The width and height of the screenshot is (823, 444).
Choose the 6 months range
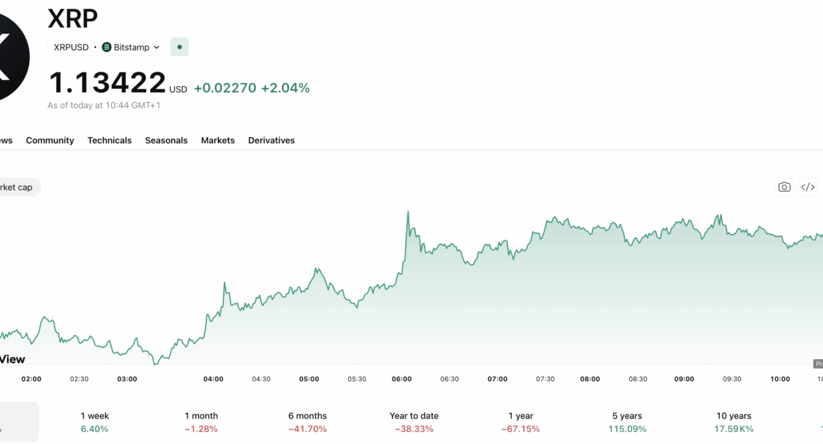307,422
